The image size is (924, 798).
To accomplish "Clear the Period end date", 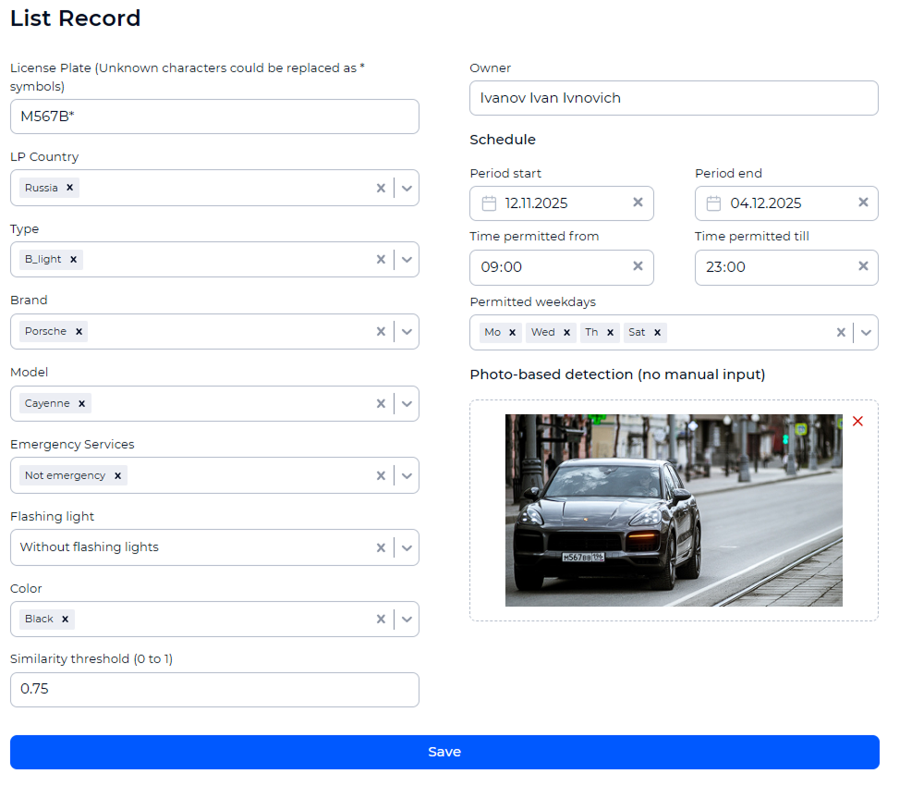I will (863, 203).
